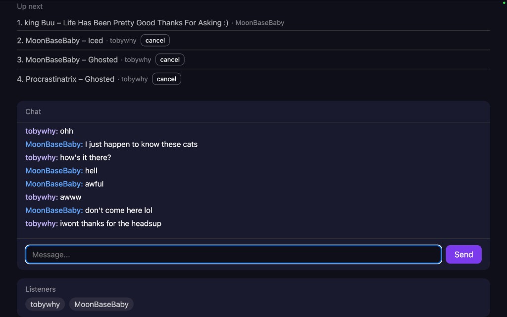Cancel the queued MoonBaseBaby – Ghosted track
Image resolution: width=507 pixels, height=317 pixels.
pyautogui.click(x=170, y=60)
